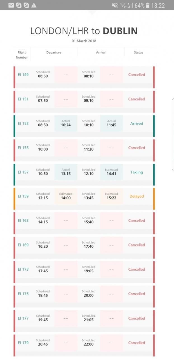Tap the Flight Number column header
Image resolution: width=174 pixels, height=359 pixels.
tap(22, 55)
